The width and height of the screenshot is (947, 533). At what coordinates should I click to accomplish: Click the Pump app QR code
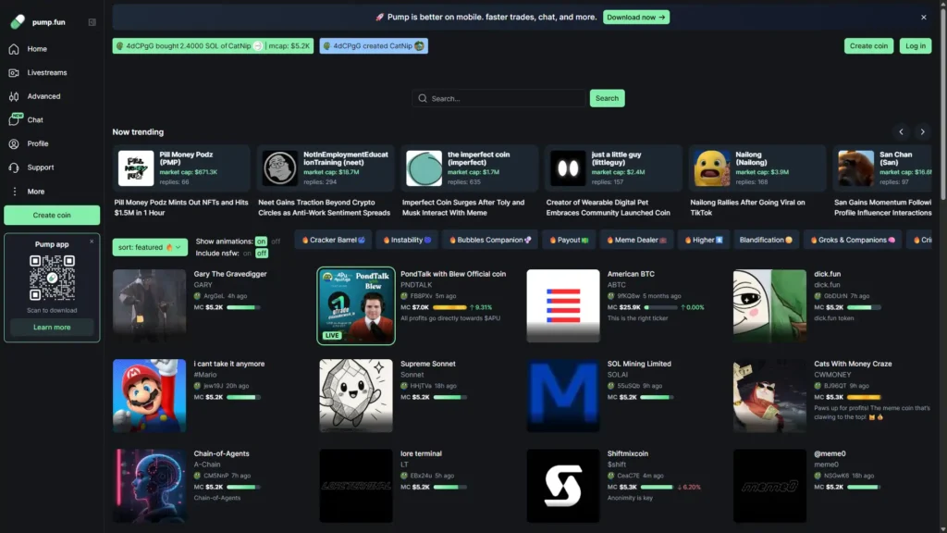(52, 278)
